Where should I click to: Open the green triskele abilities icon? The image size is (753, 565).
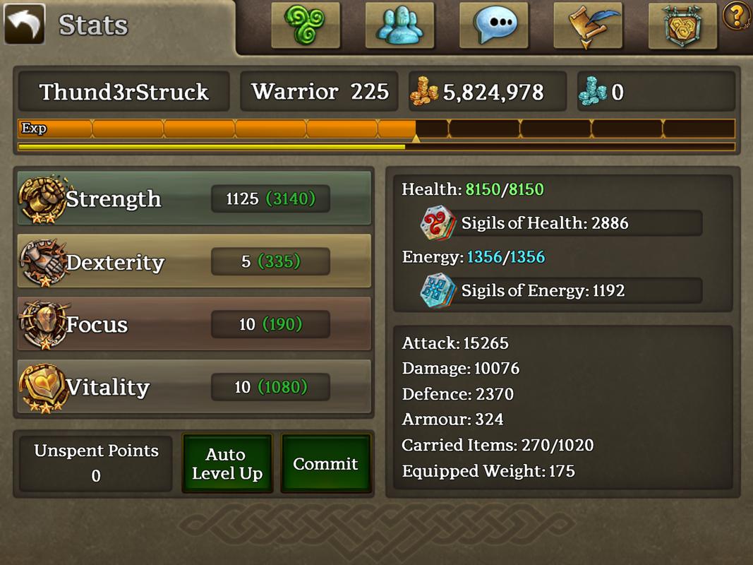click(306, 25)
